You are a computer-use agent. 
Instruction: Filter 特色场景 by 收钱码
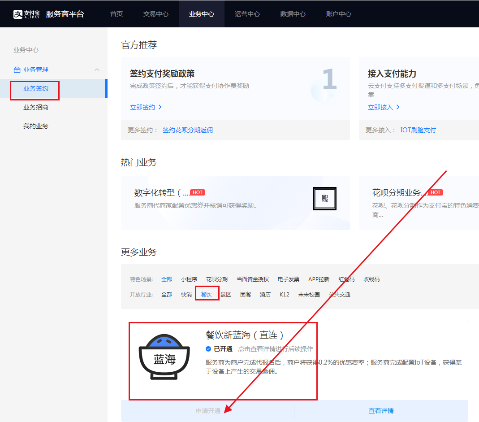[x=371, y=279]
